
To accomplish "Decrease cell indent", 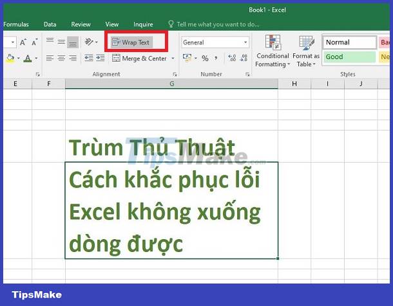I will coord(89,58).
